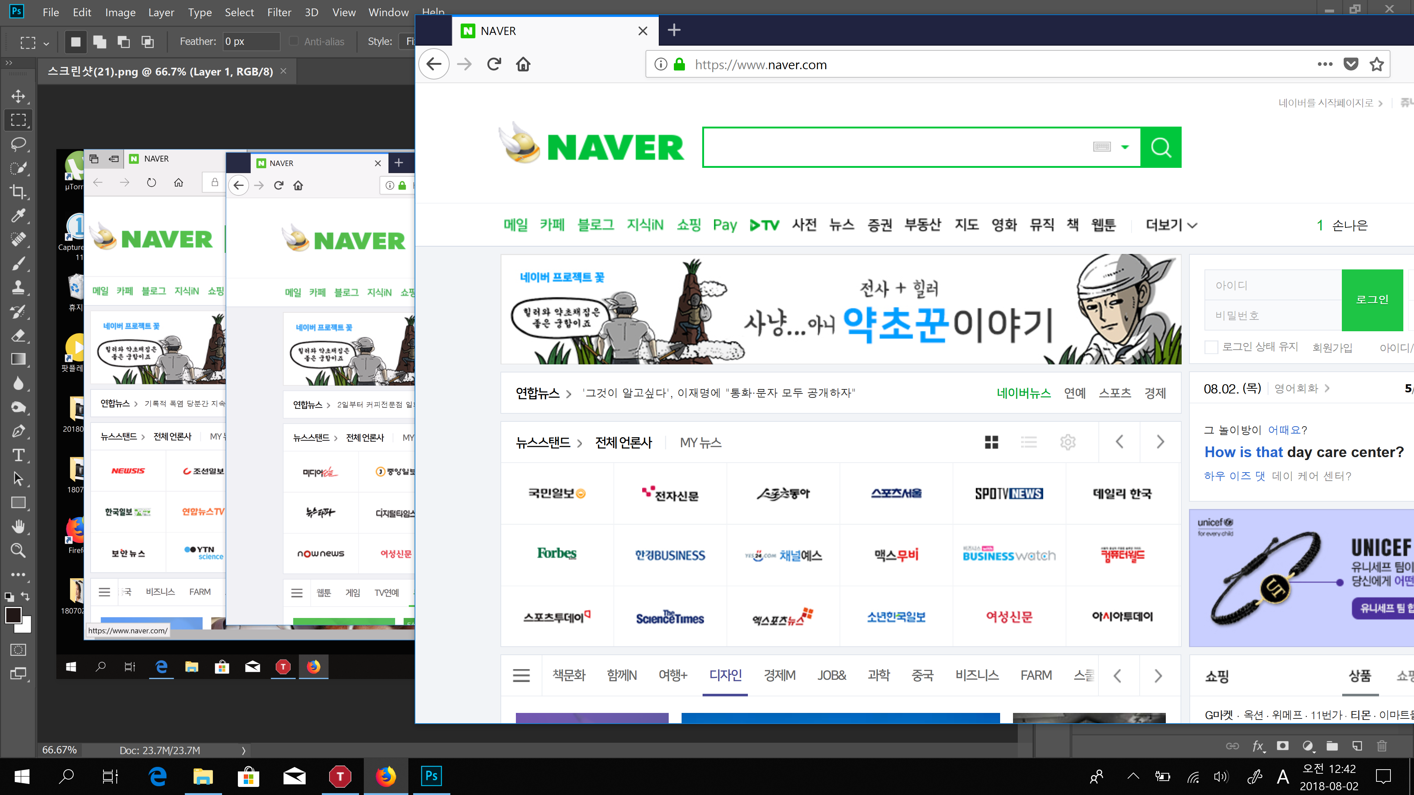Open 웹툰 link in Naver menu
This screenshot has width=1414, height=795.
coord(1103,225)
